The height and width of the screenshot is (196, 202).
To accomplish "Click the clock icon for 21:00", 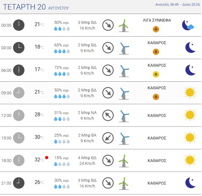I will point(19,183).
